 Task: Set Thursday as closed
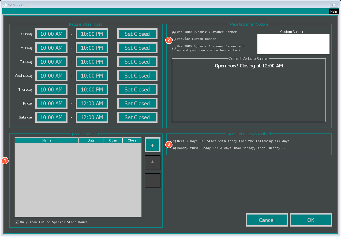[137, 90]
